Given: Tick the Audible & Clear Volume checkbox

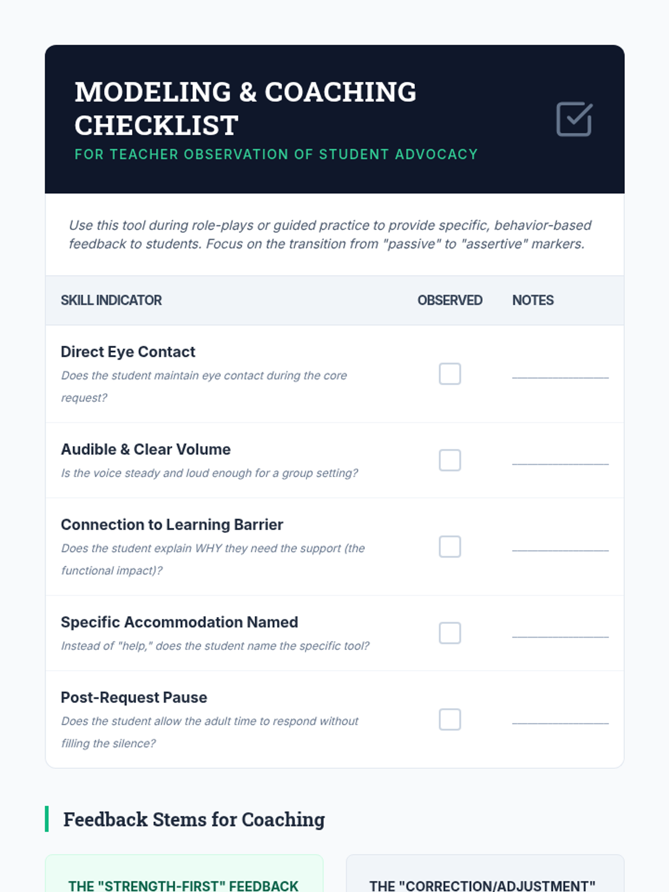Looking at the screenshot, I should [449, 460].
